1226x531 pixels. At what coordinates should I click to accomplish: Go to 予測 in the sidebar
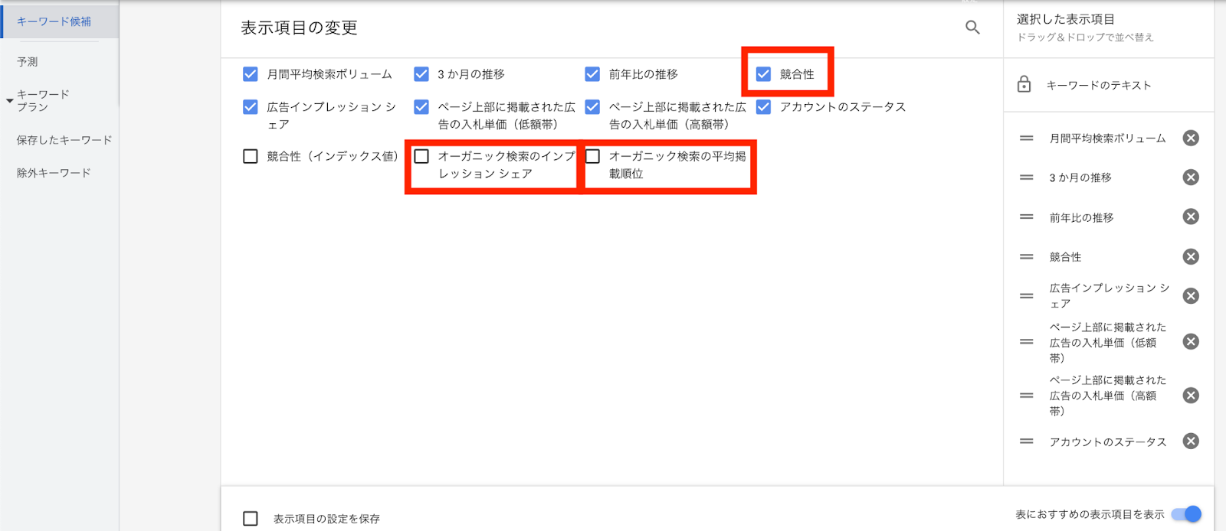pyautogui.click(x=28, y=61)
